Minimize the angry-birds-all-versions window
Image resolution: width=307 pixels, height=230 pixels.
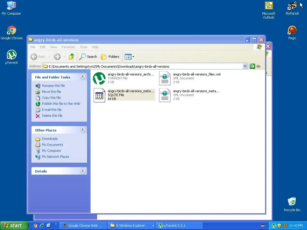coord(247,40)
